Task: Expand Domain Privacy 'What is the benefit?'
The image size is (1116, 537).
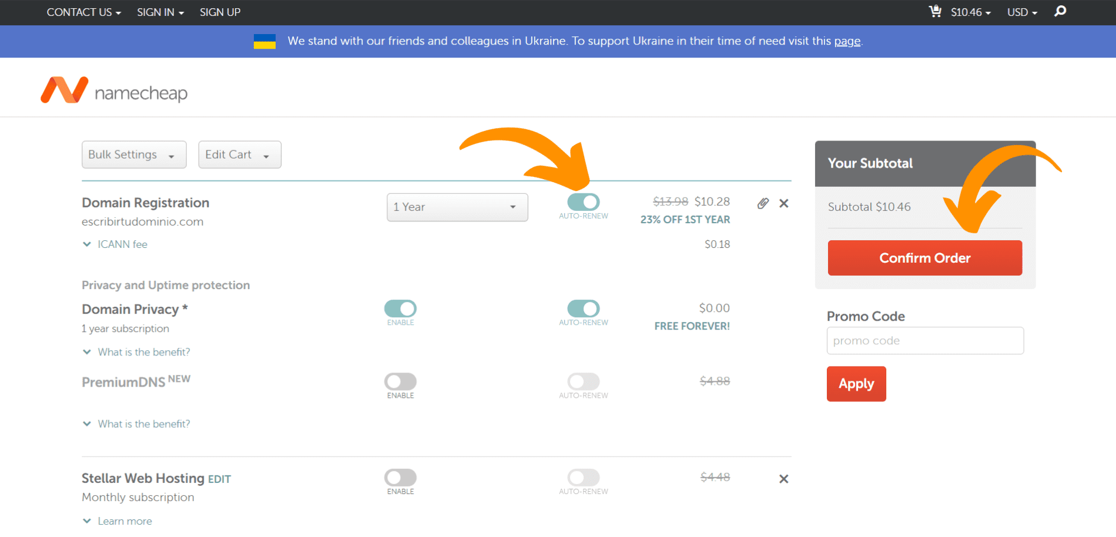Action: pyautogui.click(x=136, y=352)
